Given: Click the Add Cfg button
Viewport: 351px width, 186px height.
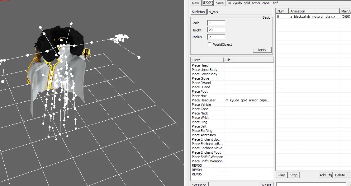Looking at the screenshot, I should 326,175.
